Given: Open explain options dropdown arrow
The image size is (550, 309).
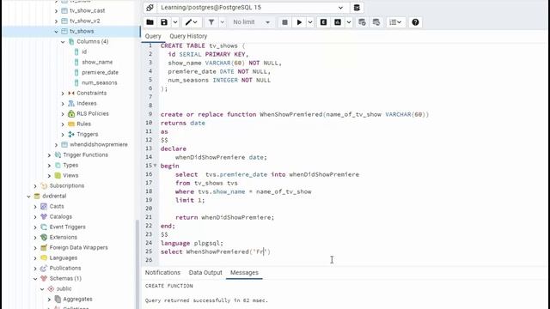Looking at the screenshot, I should [349, 22].
